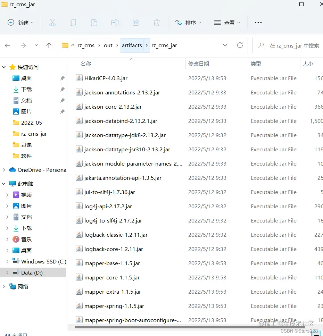Select HikariCP-4.0.3.jar file
The height and width of the screenshot is (336, 323).
(x=106, y=78)
